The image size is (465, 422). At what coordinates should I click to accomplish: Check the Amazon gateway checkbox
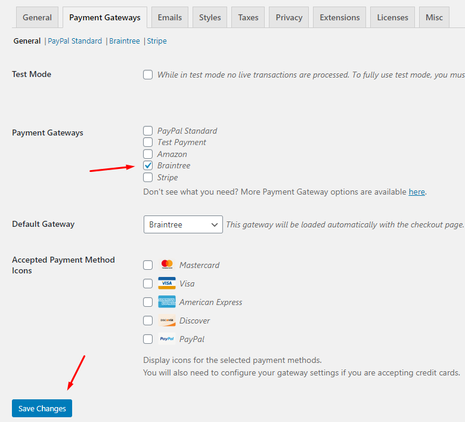coord(148,154)
